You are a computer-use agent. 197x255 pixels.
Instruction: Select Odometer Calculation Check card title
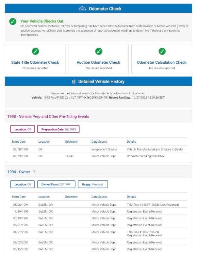click(162, 62)
